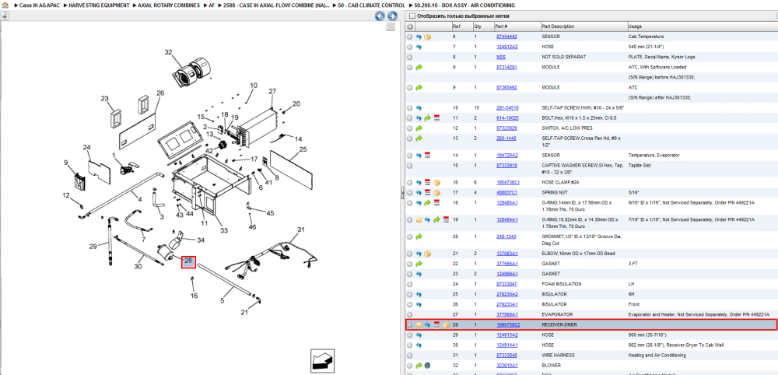Open part number link 323610A1
The height and width of the screenshot is (375, 778).
pos(506,366)
